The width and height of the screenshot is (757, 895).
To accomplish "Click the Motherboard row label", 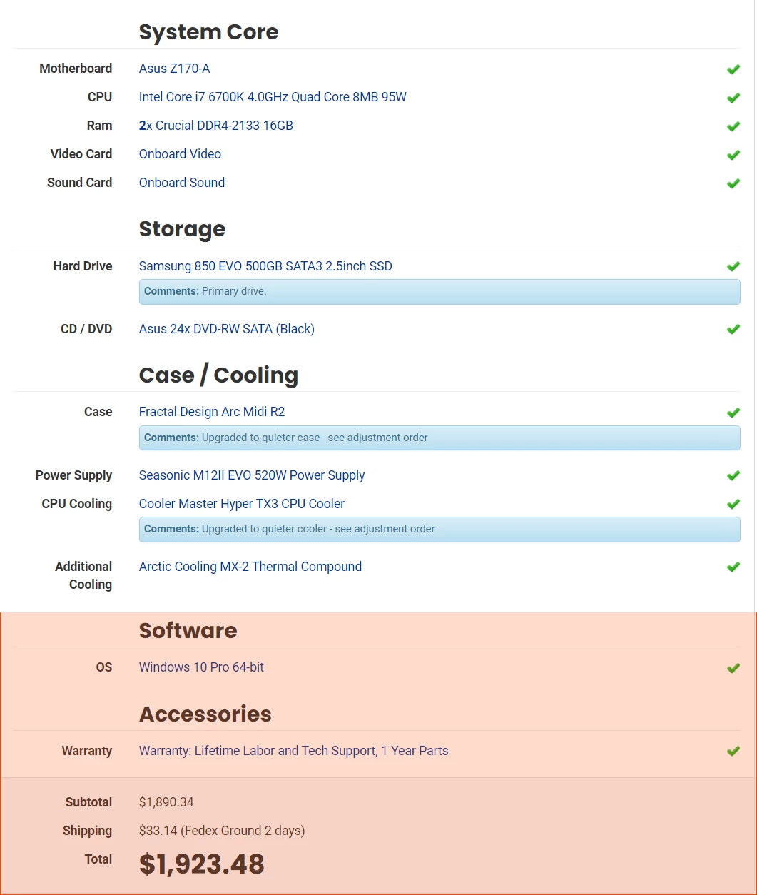I will coord(76,69).
